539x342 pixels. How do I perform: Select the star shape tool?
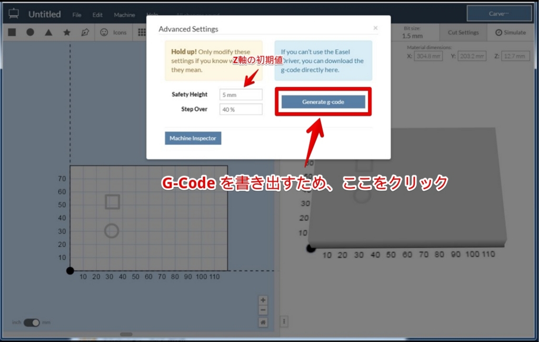coord(67,32)
